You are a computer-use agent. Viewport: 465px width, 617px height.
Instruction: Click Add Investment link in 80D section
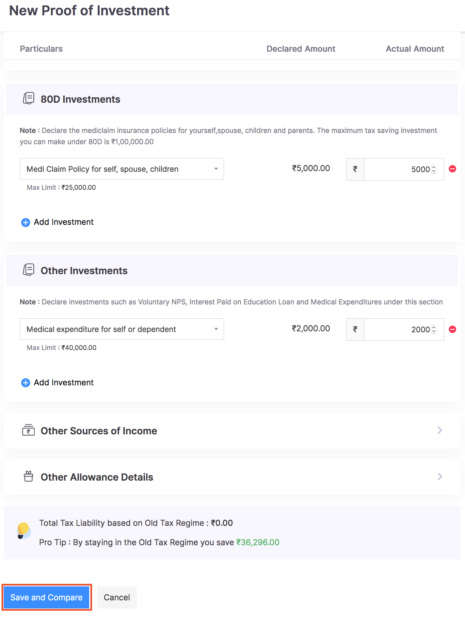point(64,222)
